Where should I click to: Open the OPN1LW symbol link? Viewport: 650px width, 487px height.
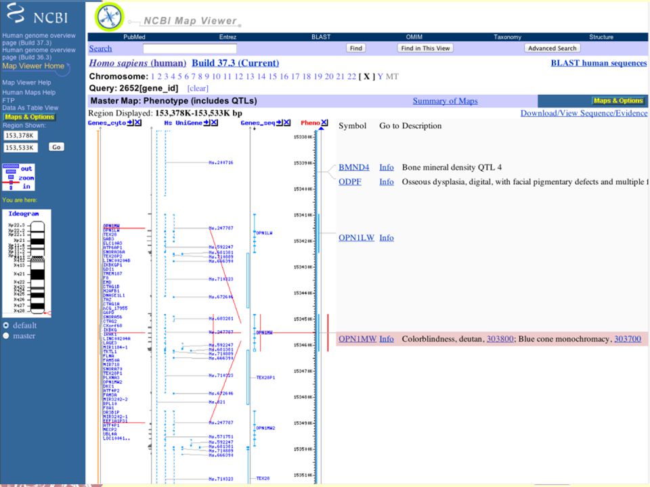(x=356, y=237)
